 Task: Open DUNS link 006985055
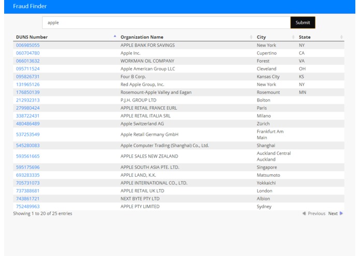(28, 45)
